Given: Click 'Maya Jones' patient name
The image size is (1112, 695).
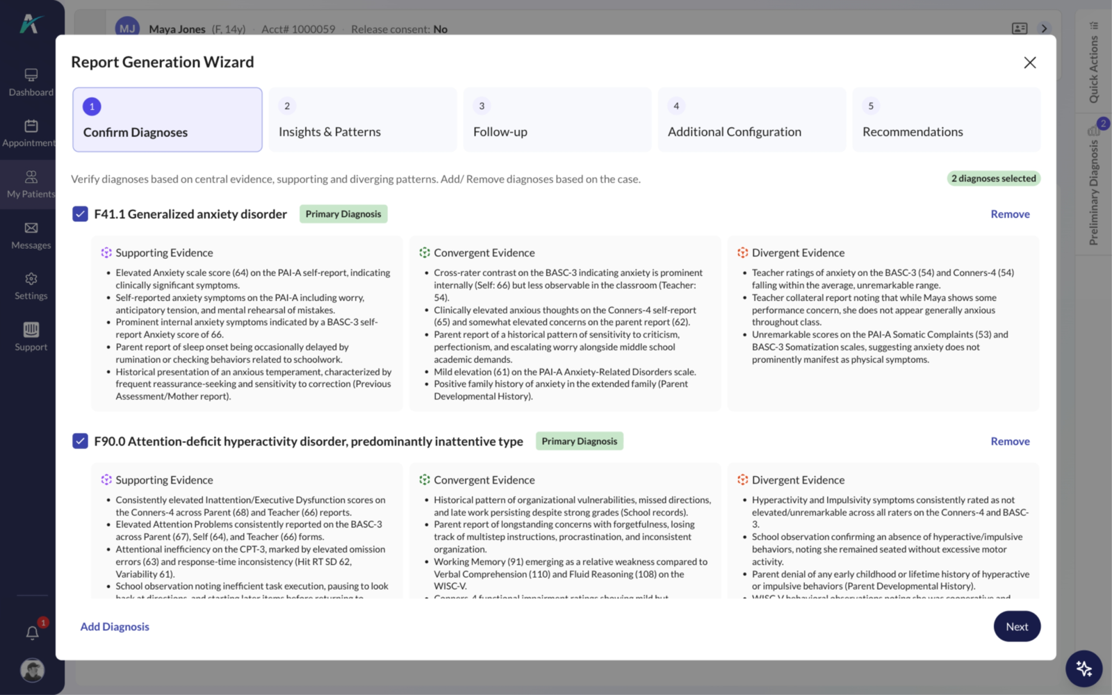Looking at the screenshot, I should (177, 29).
